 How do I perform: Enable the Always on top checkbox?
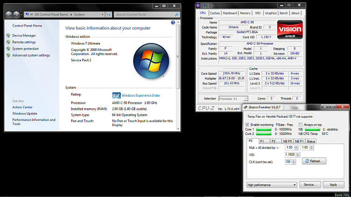coord(300,125)
